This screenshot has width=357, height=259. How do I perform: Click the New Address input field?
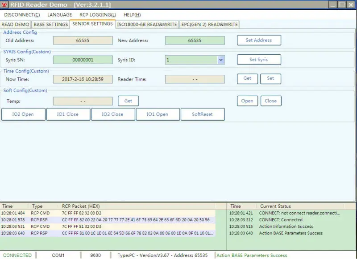tap(195, 40)
